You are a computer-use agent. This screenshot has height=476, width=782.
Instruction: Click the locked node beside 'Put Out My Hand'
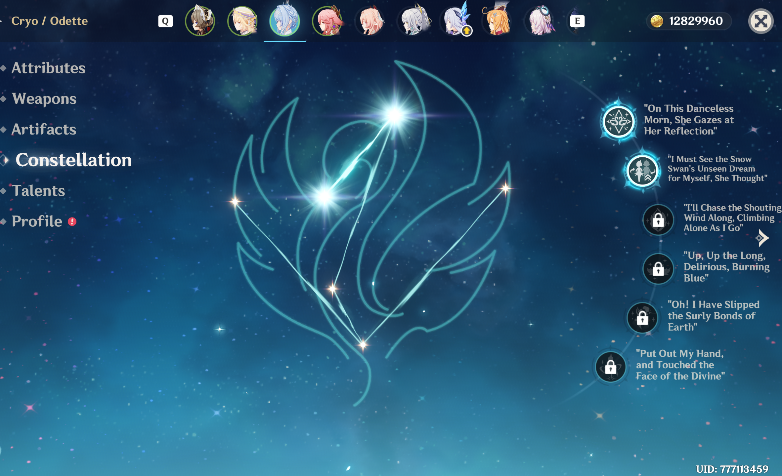click(611, 367)
